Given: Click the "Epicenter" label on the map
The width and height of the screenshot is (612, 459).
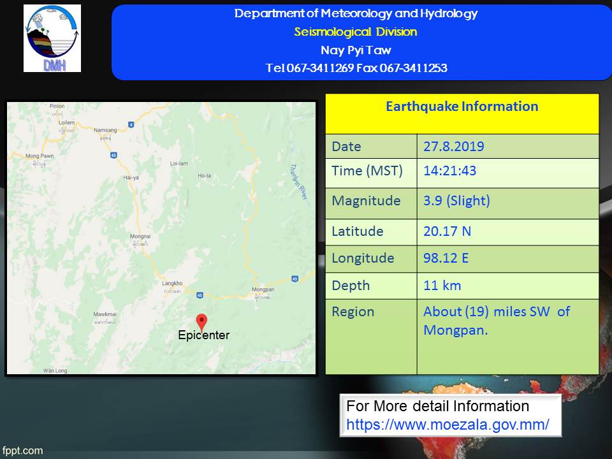Looking at the screenshot, I should [204, 335].
